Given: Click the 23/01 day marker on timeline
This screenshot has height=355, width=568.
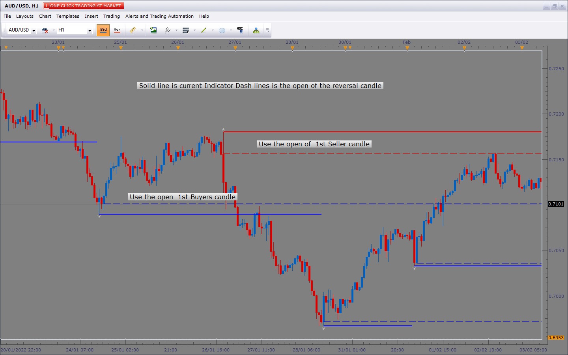Looking at the screenshot, I should pos(58,48).
